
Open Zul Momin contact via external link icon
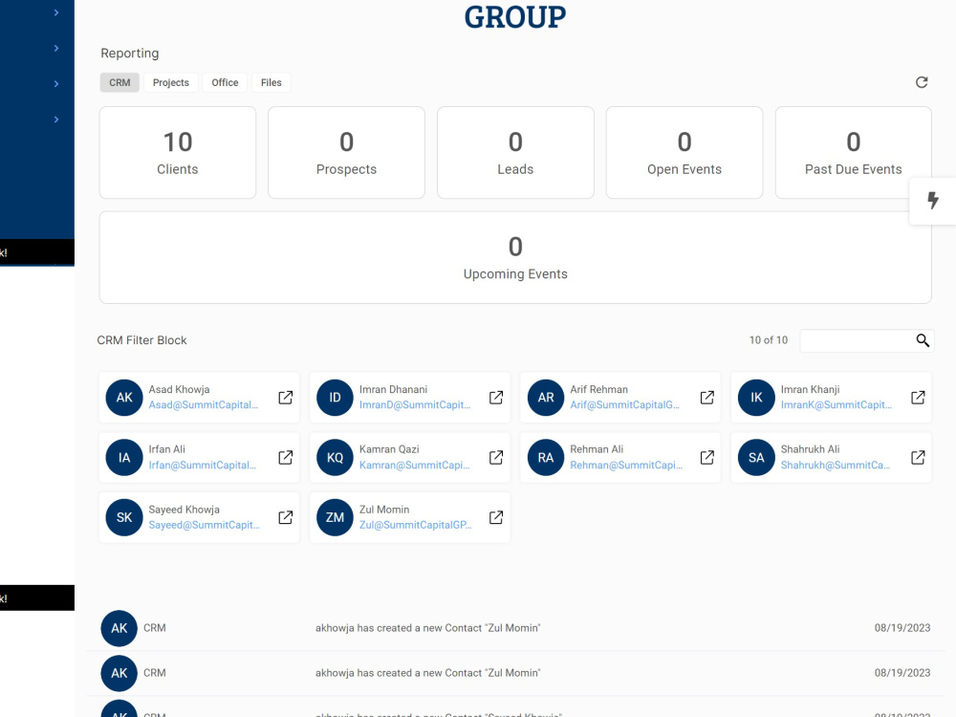click(x=496, y=517)
